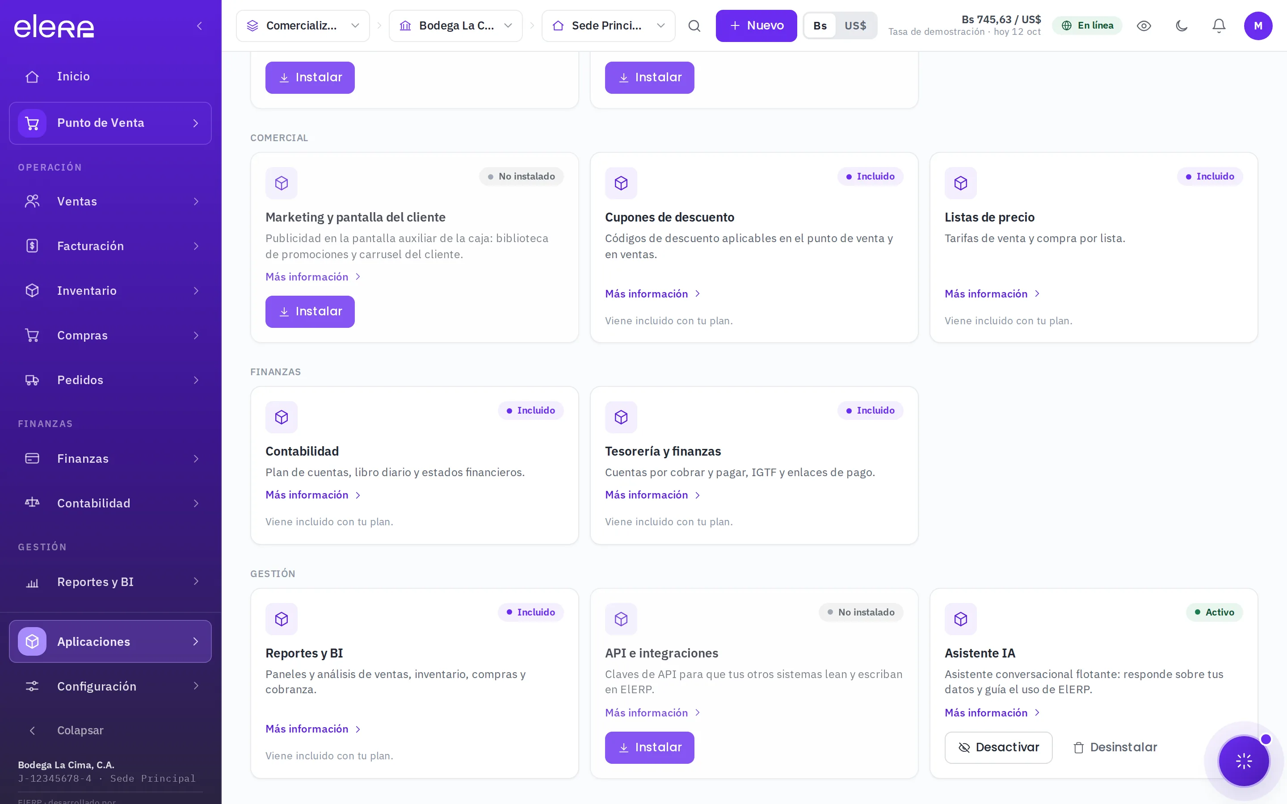Toggle the eye visibility icon in the header
Screen dimensions: 1287x804
point(1144,25)
